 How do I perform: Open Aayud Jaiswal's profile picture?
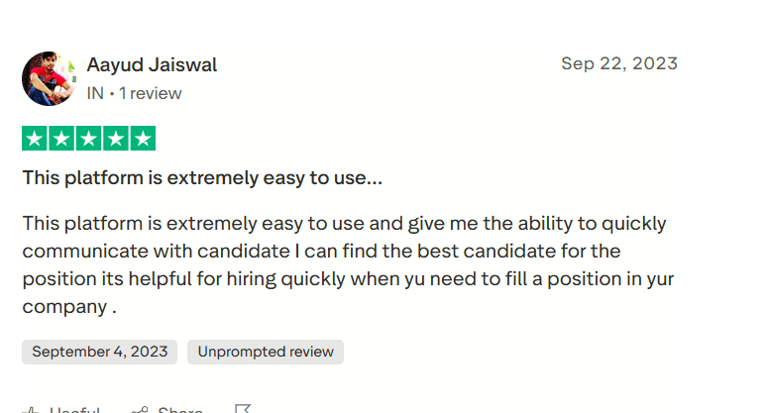coord(50,79)
